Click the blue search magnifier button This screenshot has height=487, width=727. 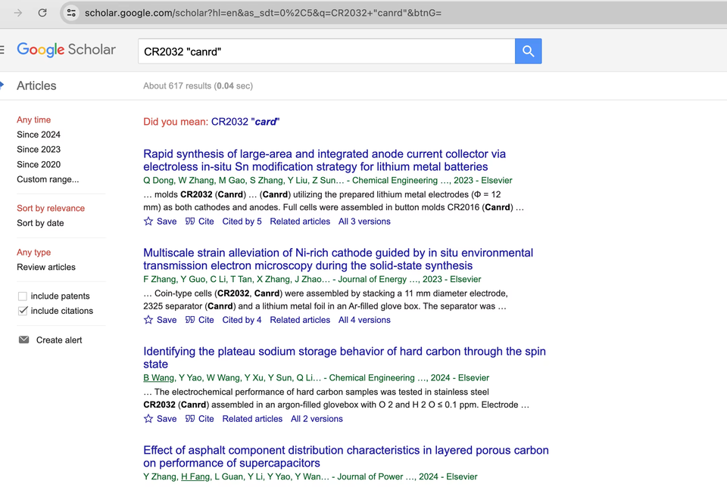(528, 51)
